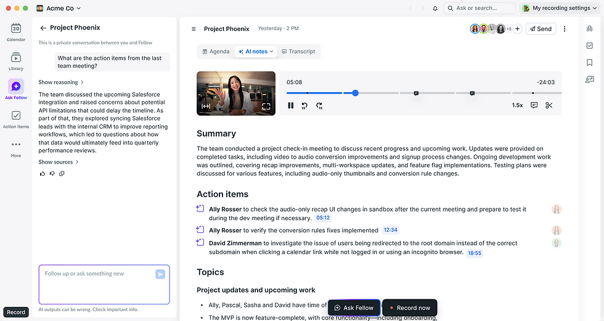This screenshot has height=321, width=604.
Task: Open the Library sidebar section
Action: click(x=16, y=61)
